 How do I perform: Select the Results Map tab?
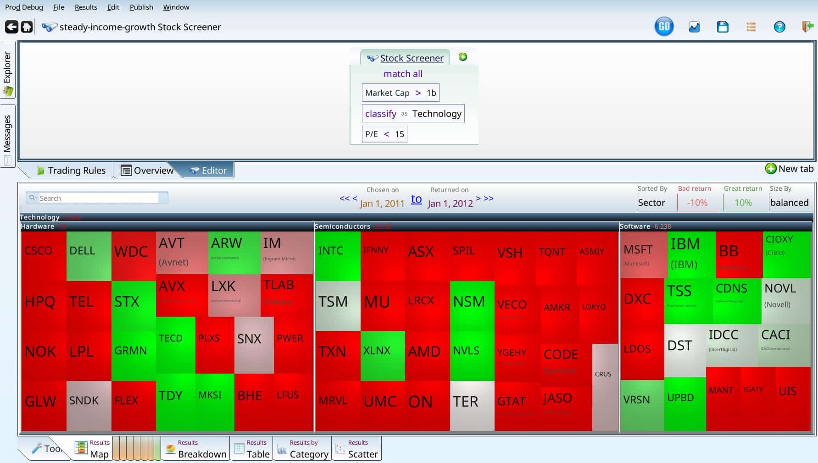pyautogui.click(x=92, y=448)
